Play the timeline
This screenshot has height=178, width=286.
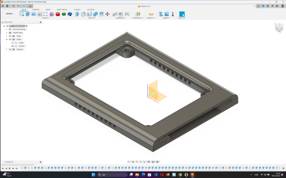(x=10, y=168)
